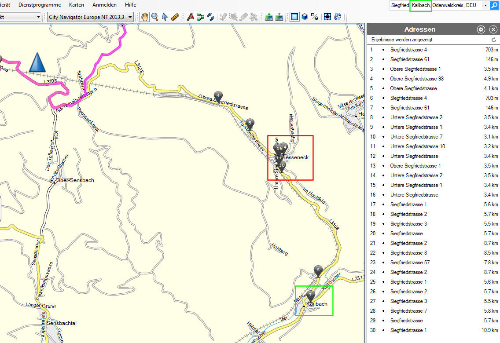Select the New Track footprints tool

click(x=211, y=17)
